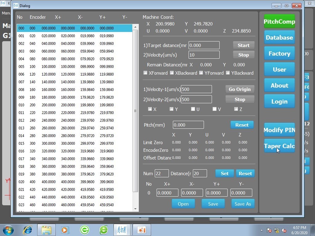Click the Save As button

click(243, 204)
